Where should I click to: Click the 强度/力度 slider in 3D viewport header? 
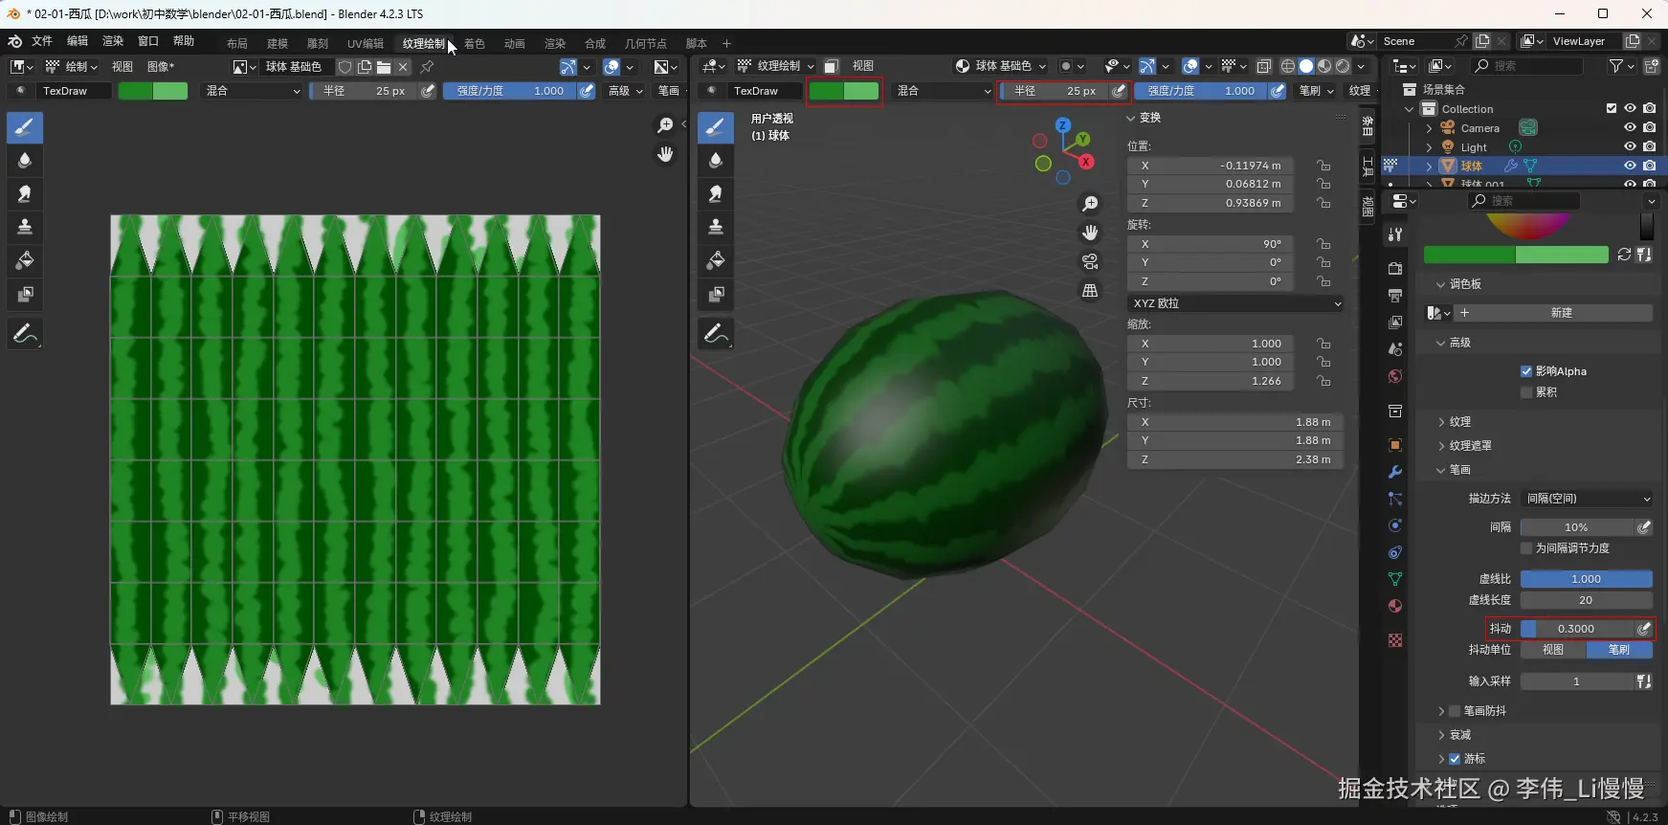pyautogui.click(x=1200, y=91)
